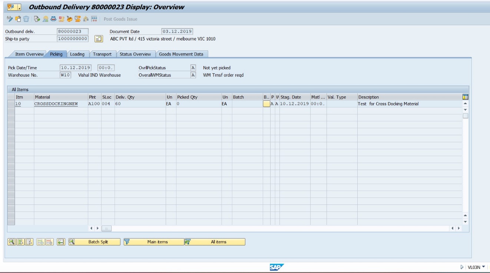The width and height of the screenshot is (490, 273).
Task: Select row of item 10 using row selector
Action: click(x=11, y=104)
